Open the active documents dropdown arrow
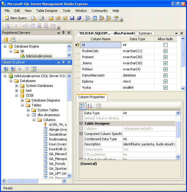The width and height of the screenshot is (187, 192). (x=176, y=33)
